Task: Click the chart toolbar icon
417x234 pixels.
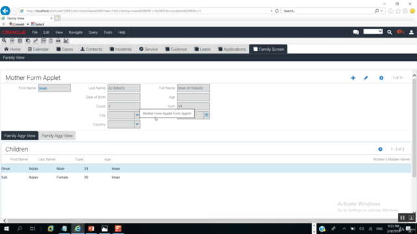Action: [66, 40]
